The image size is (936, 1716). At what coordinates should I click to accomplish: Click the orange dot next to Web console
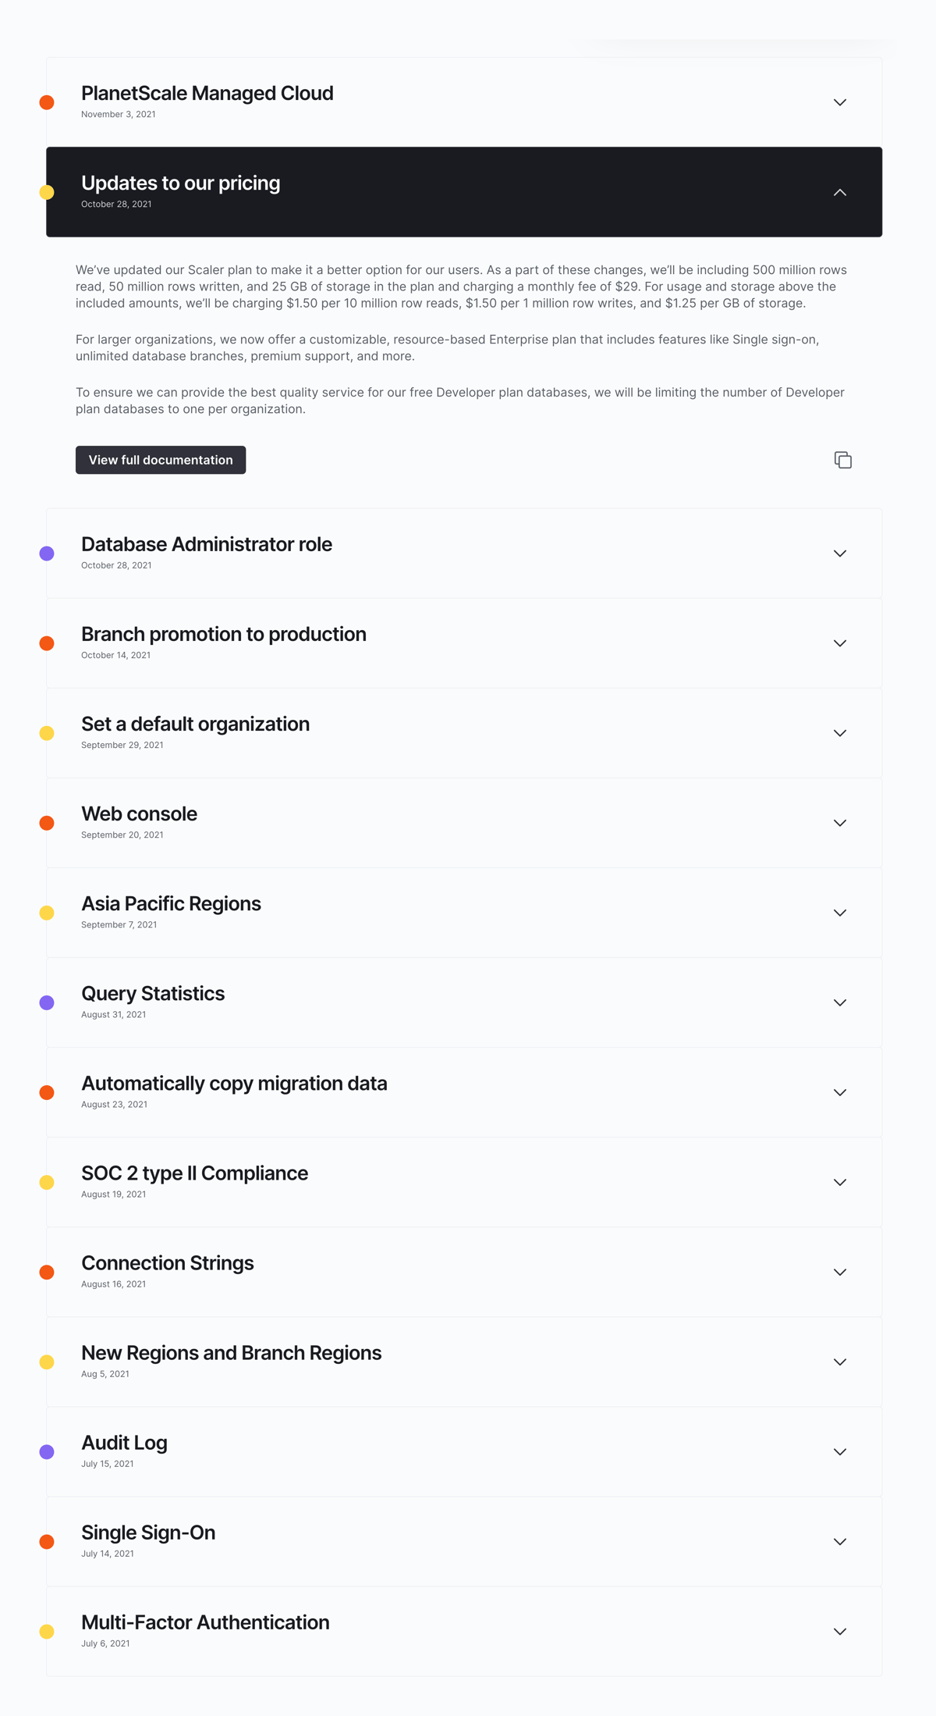point(47,822)
